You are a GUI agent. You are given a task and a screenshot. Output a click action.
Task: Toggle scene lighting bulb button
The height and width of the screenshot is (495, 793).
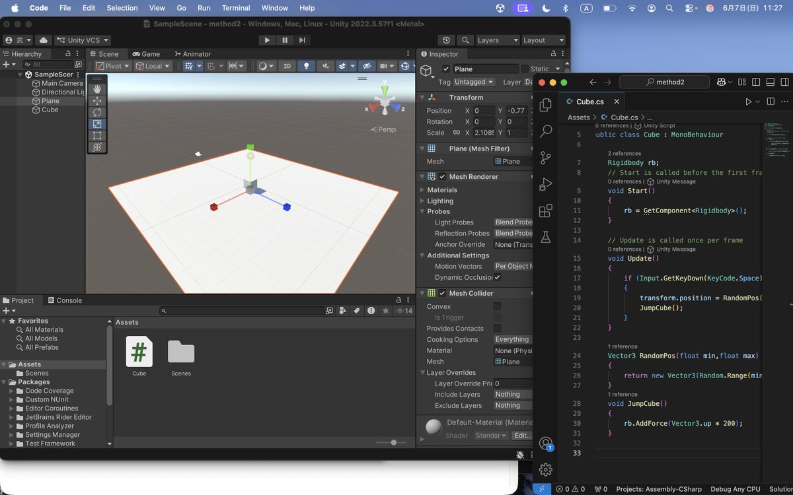point(306,66)
